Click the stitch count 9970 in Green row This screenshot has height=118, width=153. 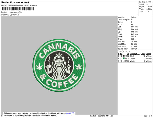[x=127, y=58]
